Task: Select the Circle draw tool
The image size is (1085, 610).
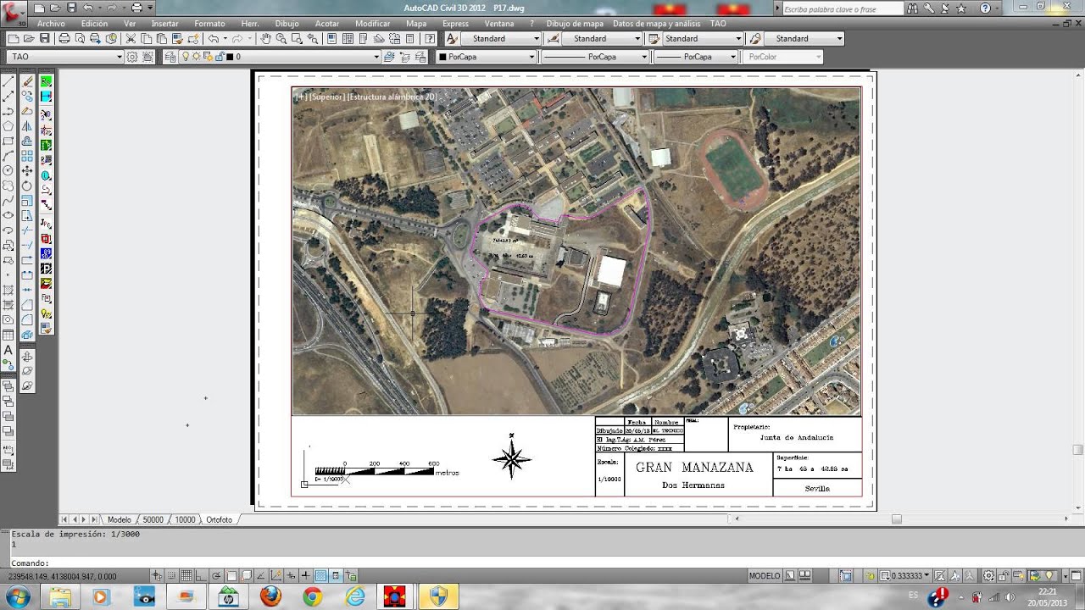Action: click(8, 170)
